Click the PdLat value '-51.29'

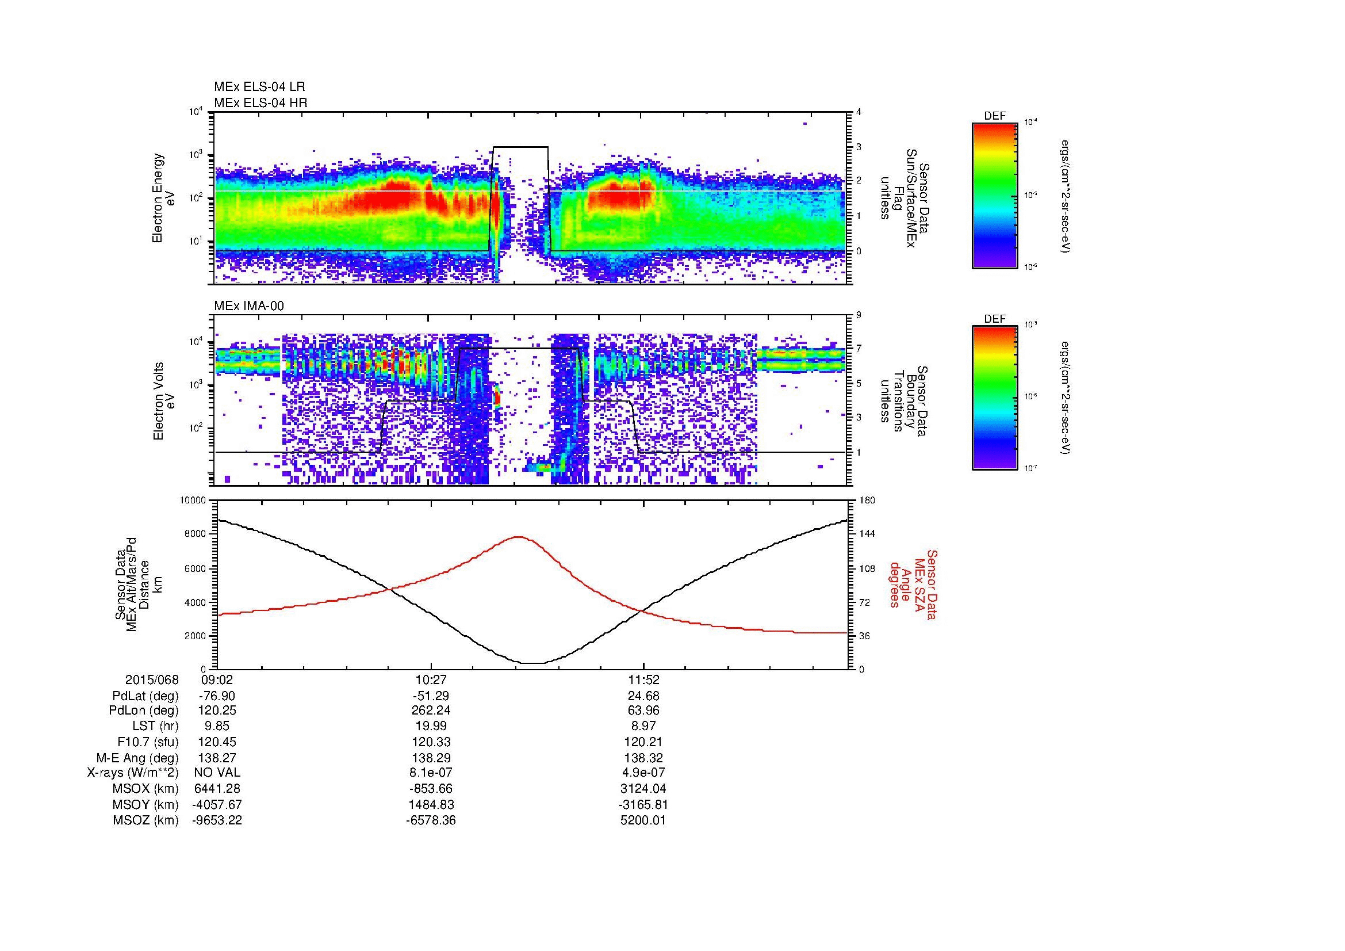431,697
